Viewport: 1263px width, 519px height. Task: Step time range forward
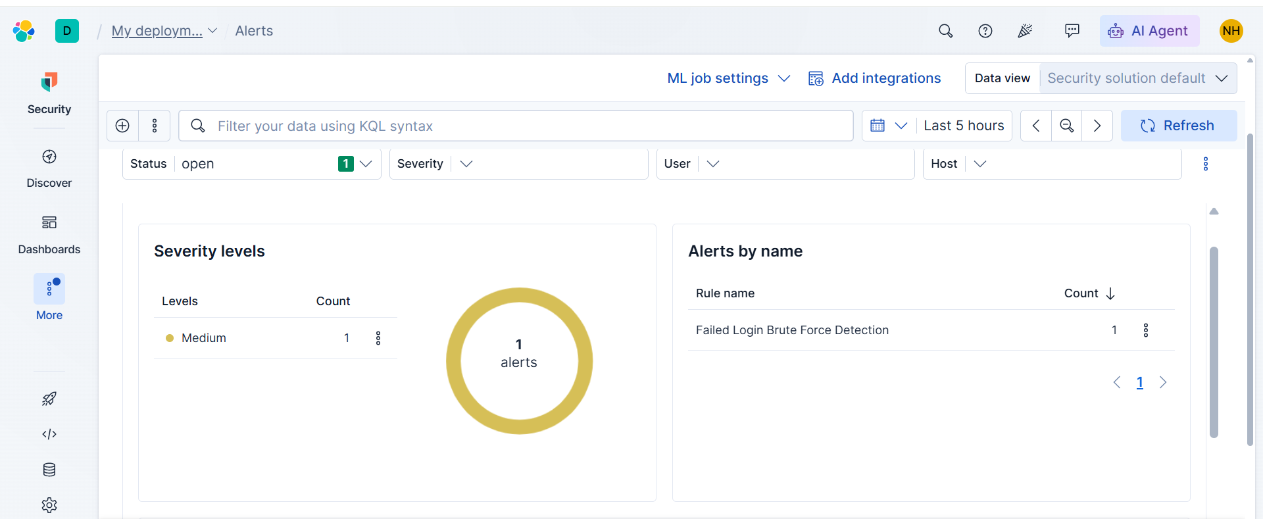click(x=1097, y=126)
